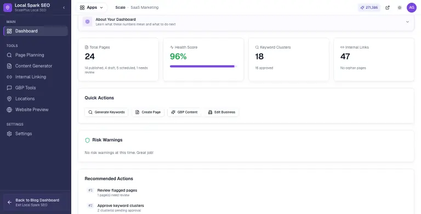Screen dimensions: 421x214
Task: Click the Risk Warnings shield icon
Action: 87,140
